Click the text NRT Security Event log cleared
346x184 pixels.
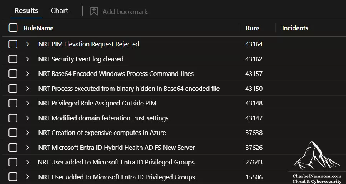tap(81, 59)
